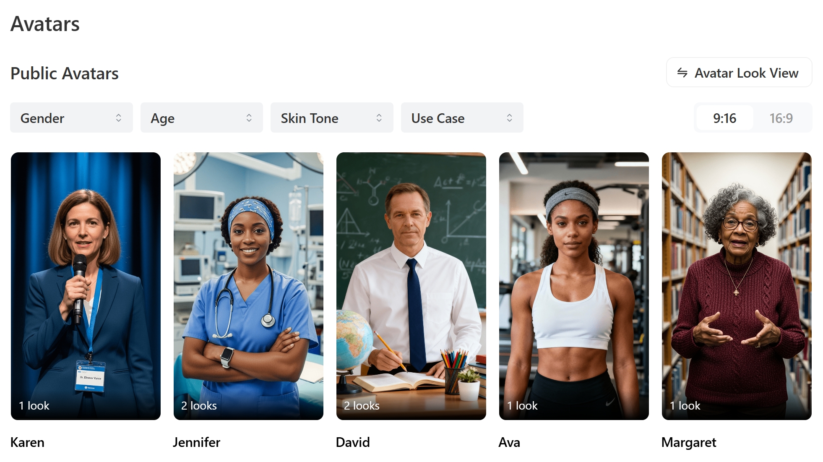
Task: Expand the Age filter dropdown
Action: tap(202, 117)
